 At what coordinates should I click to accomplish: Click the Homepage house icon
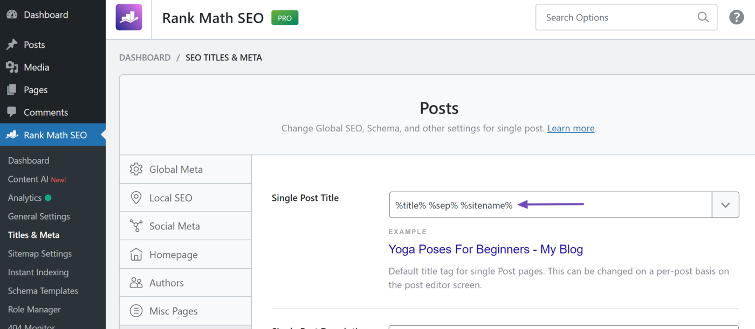tap(136, 255)
